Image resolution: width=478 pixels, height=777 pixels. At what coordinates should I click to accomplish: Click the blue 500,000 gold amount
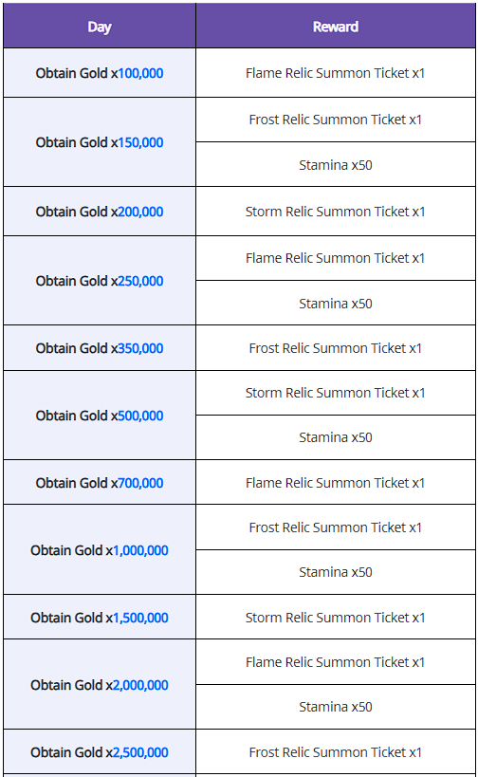pyautogui.click(x=140, y=416)
